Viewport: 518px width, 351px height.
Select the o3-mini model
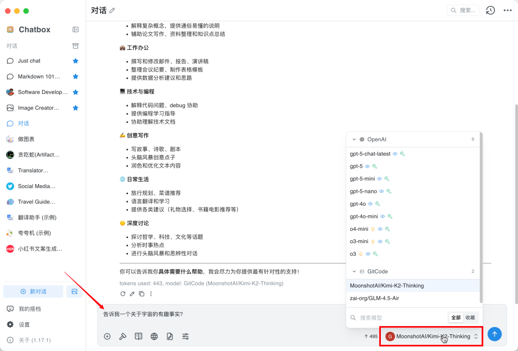point(413,241)
